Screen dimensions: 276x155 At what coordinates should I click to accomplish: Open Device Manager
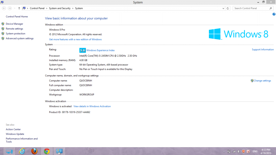point(15,24)
